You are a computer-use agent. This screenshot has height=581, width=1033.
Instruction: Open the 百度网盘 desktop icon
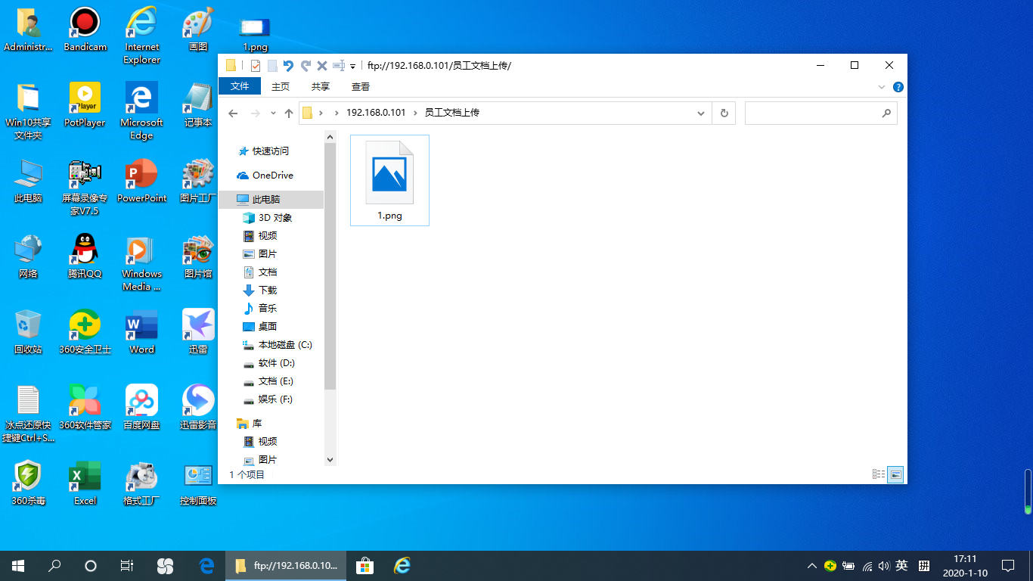point(141,408)
